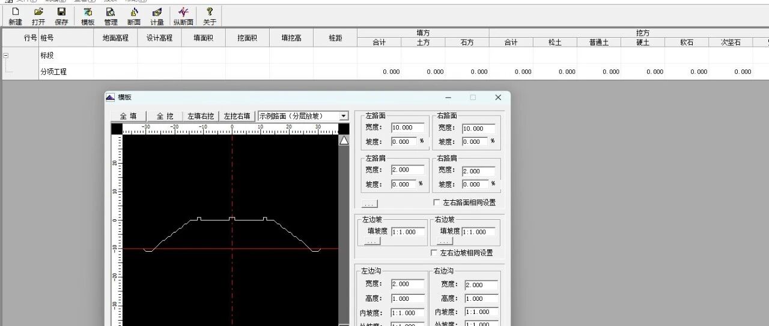Viewport: 769px width, 326px height.
Task: Click the 左边沟 内坡度 input field
Action: pyautogui.click(x=407, y=313)
